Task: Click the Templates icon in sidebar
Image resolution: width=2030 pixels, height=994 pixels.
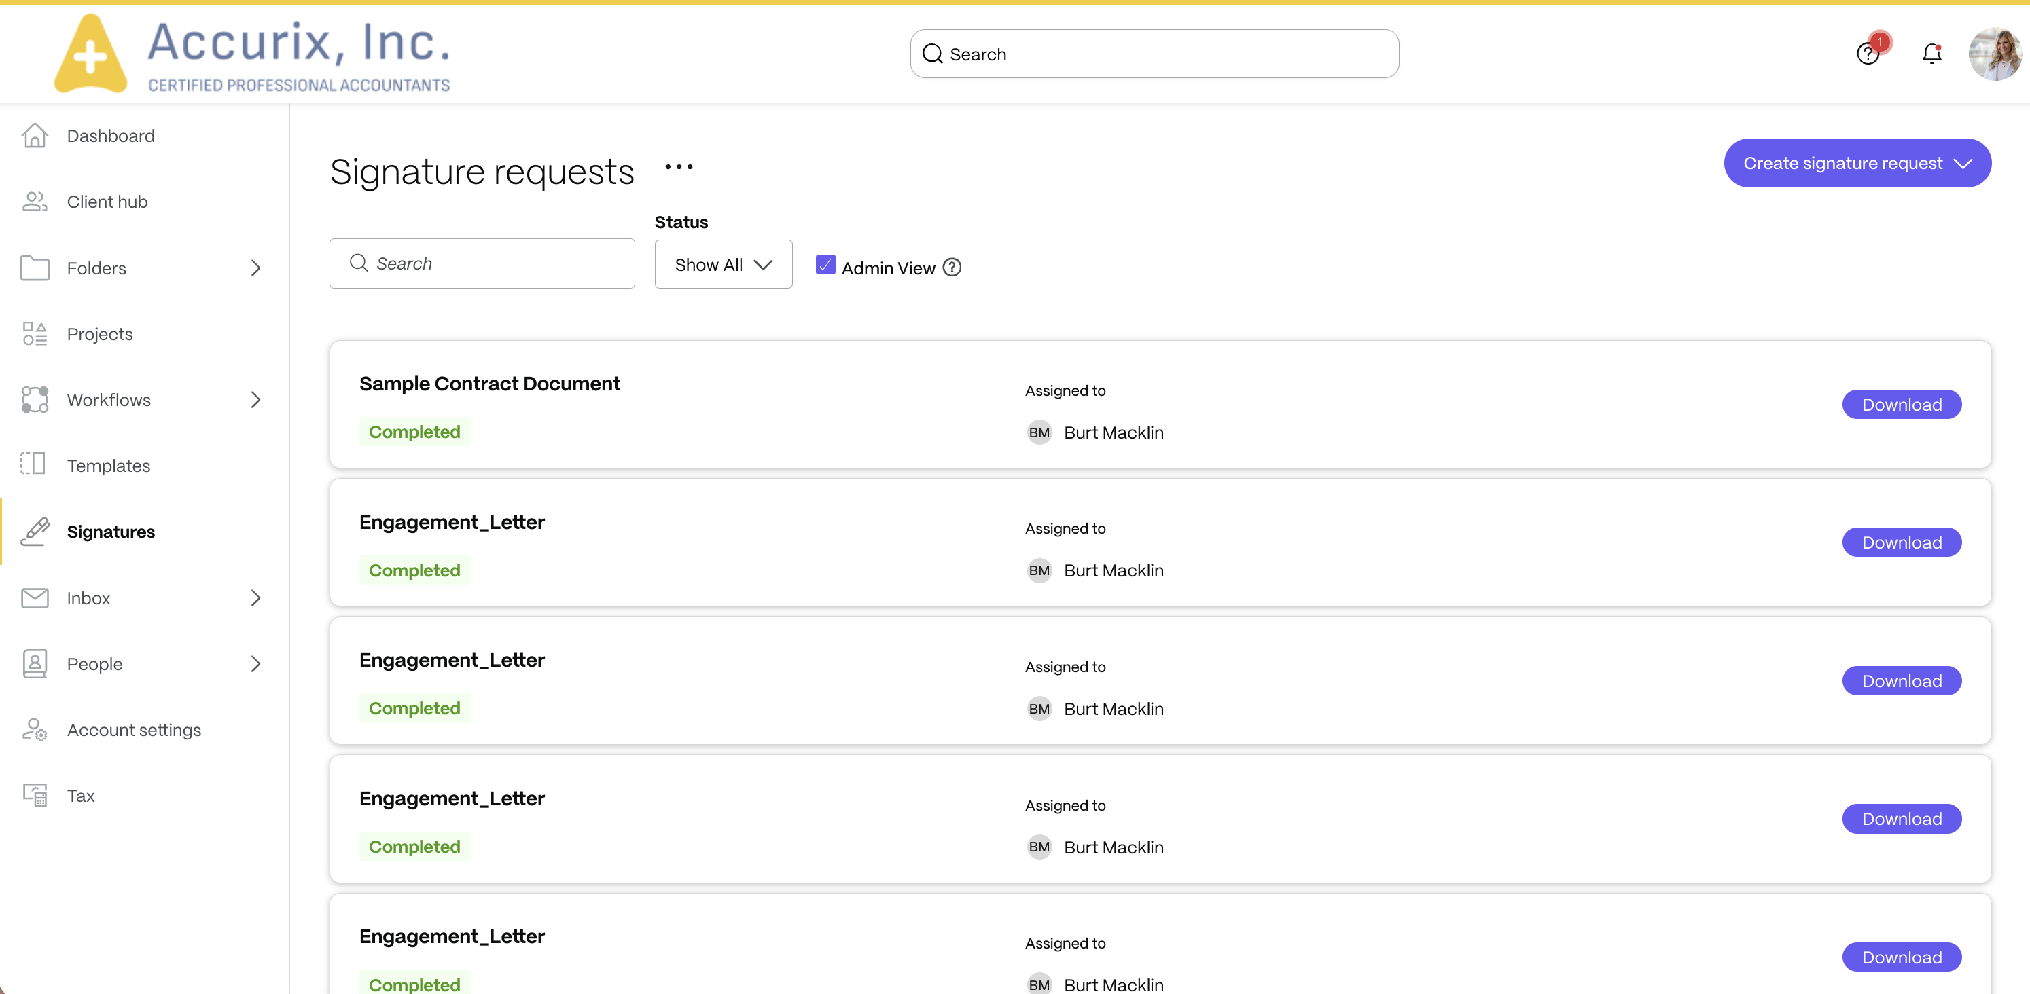Action: 33,464
